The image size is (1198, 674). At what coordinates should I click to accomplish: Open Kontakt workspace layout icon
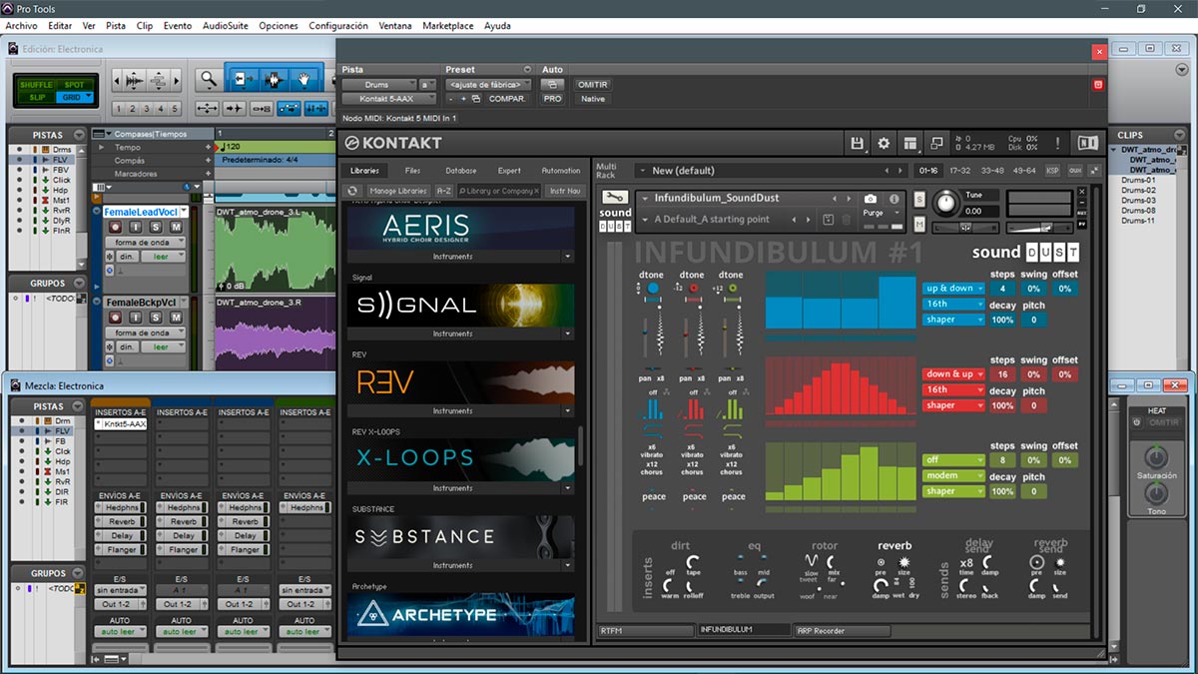click(909, 144)
